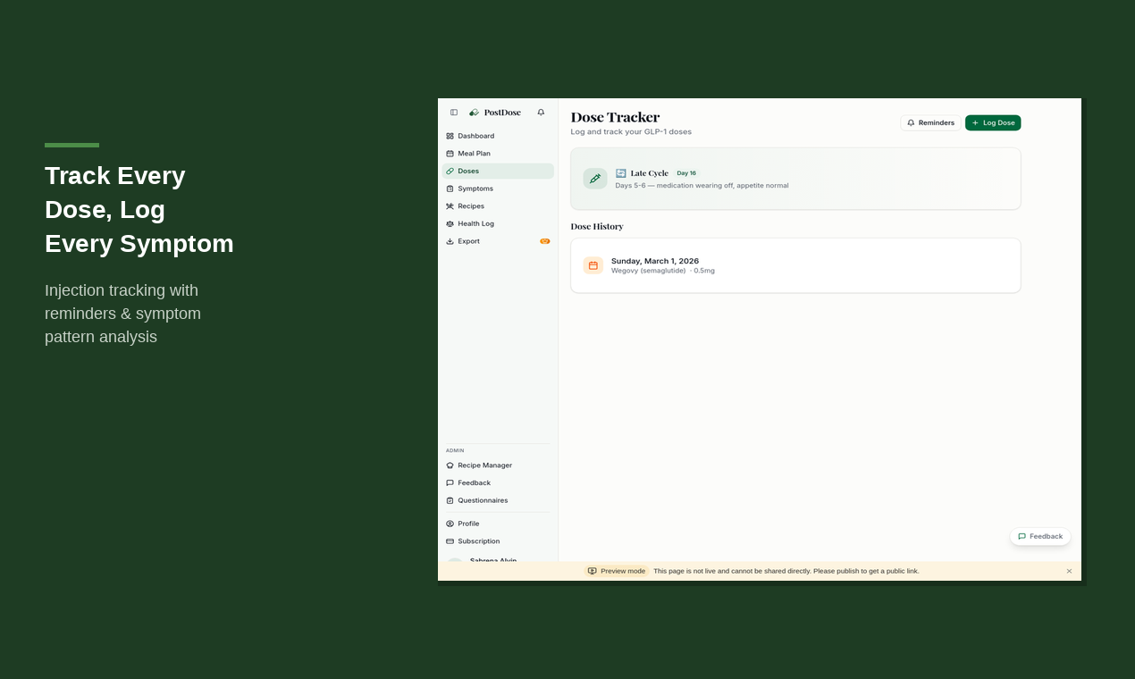Click the Questionnaires checklist icon
The image size is (1135, 679).
click(x=450, y=500)
